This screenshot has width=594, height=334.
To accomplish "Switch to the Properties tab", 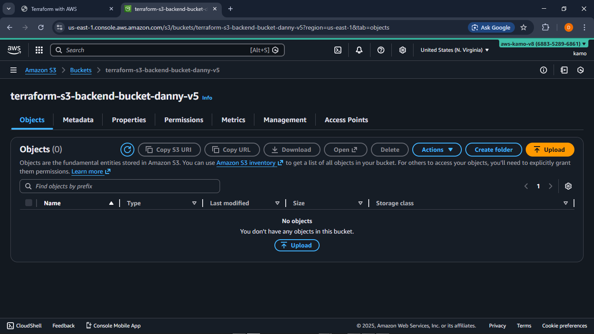I will (129, 120).
